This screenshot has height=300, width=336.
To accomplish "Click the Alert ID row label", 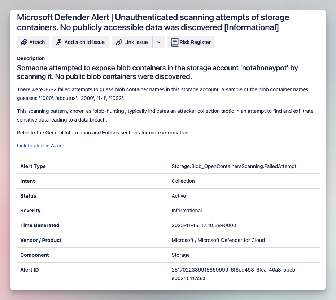I will click(x=30, y=270).
